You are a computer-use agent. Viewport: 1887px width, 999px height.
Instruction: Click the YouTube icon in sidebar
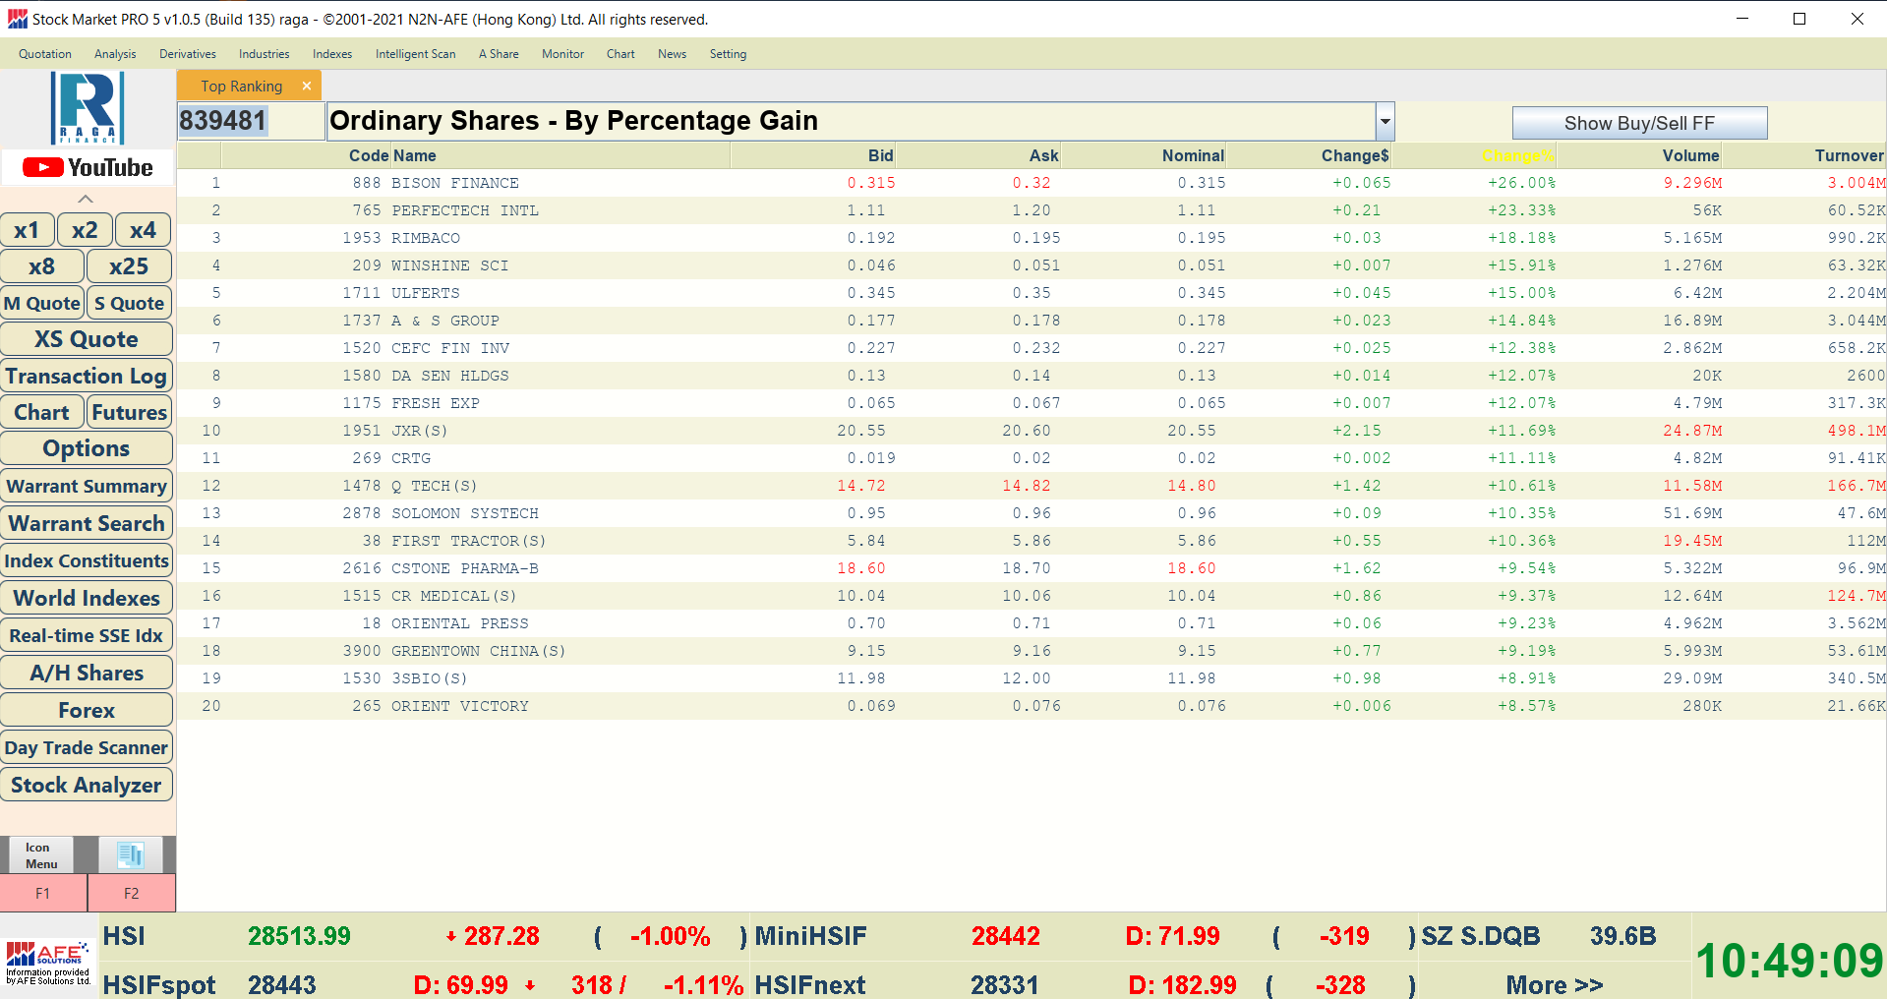click(88, 168)
